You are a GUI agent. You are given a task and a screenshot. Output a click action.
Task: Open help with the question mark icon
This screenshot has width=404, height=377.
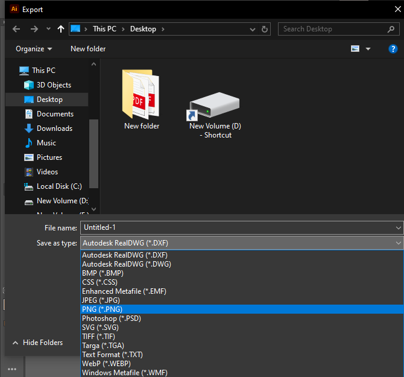click(393, 49)
